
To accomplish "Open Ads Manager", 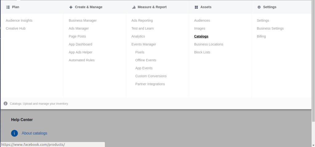I will pos(79,29).
